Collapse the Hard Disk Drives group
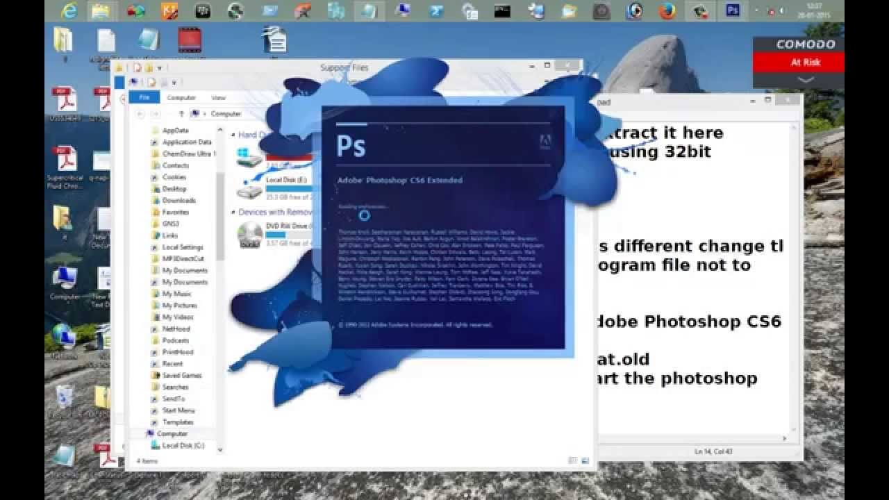 pyautogui.click(x=233, y=135)
